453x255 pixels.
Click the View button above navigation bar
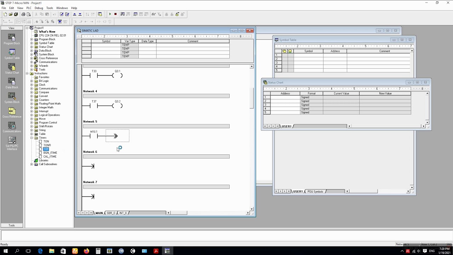coord(12,28)
